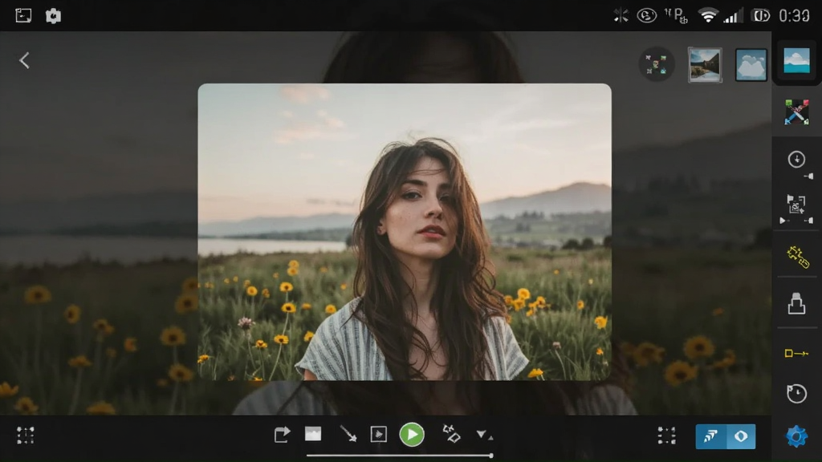Open the highlighted blue sky and sea tab

coord(796,60)
